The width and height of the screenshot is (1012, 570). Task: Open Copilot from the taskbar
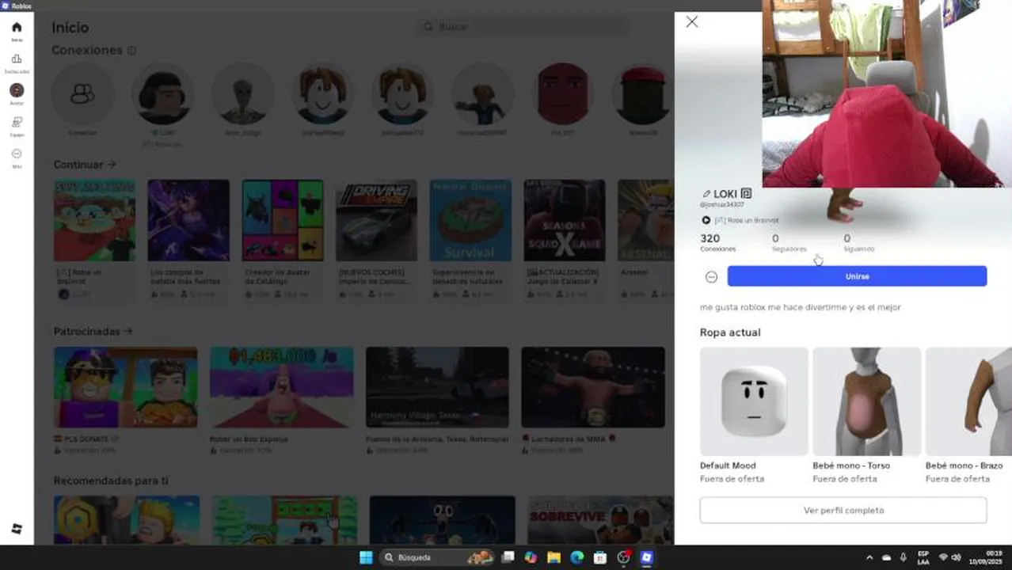[531, 557]
